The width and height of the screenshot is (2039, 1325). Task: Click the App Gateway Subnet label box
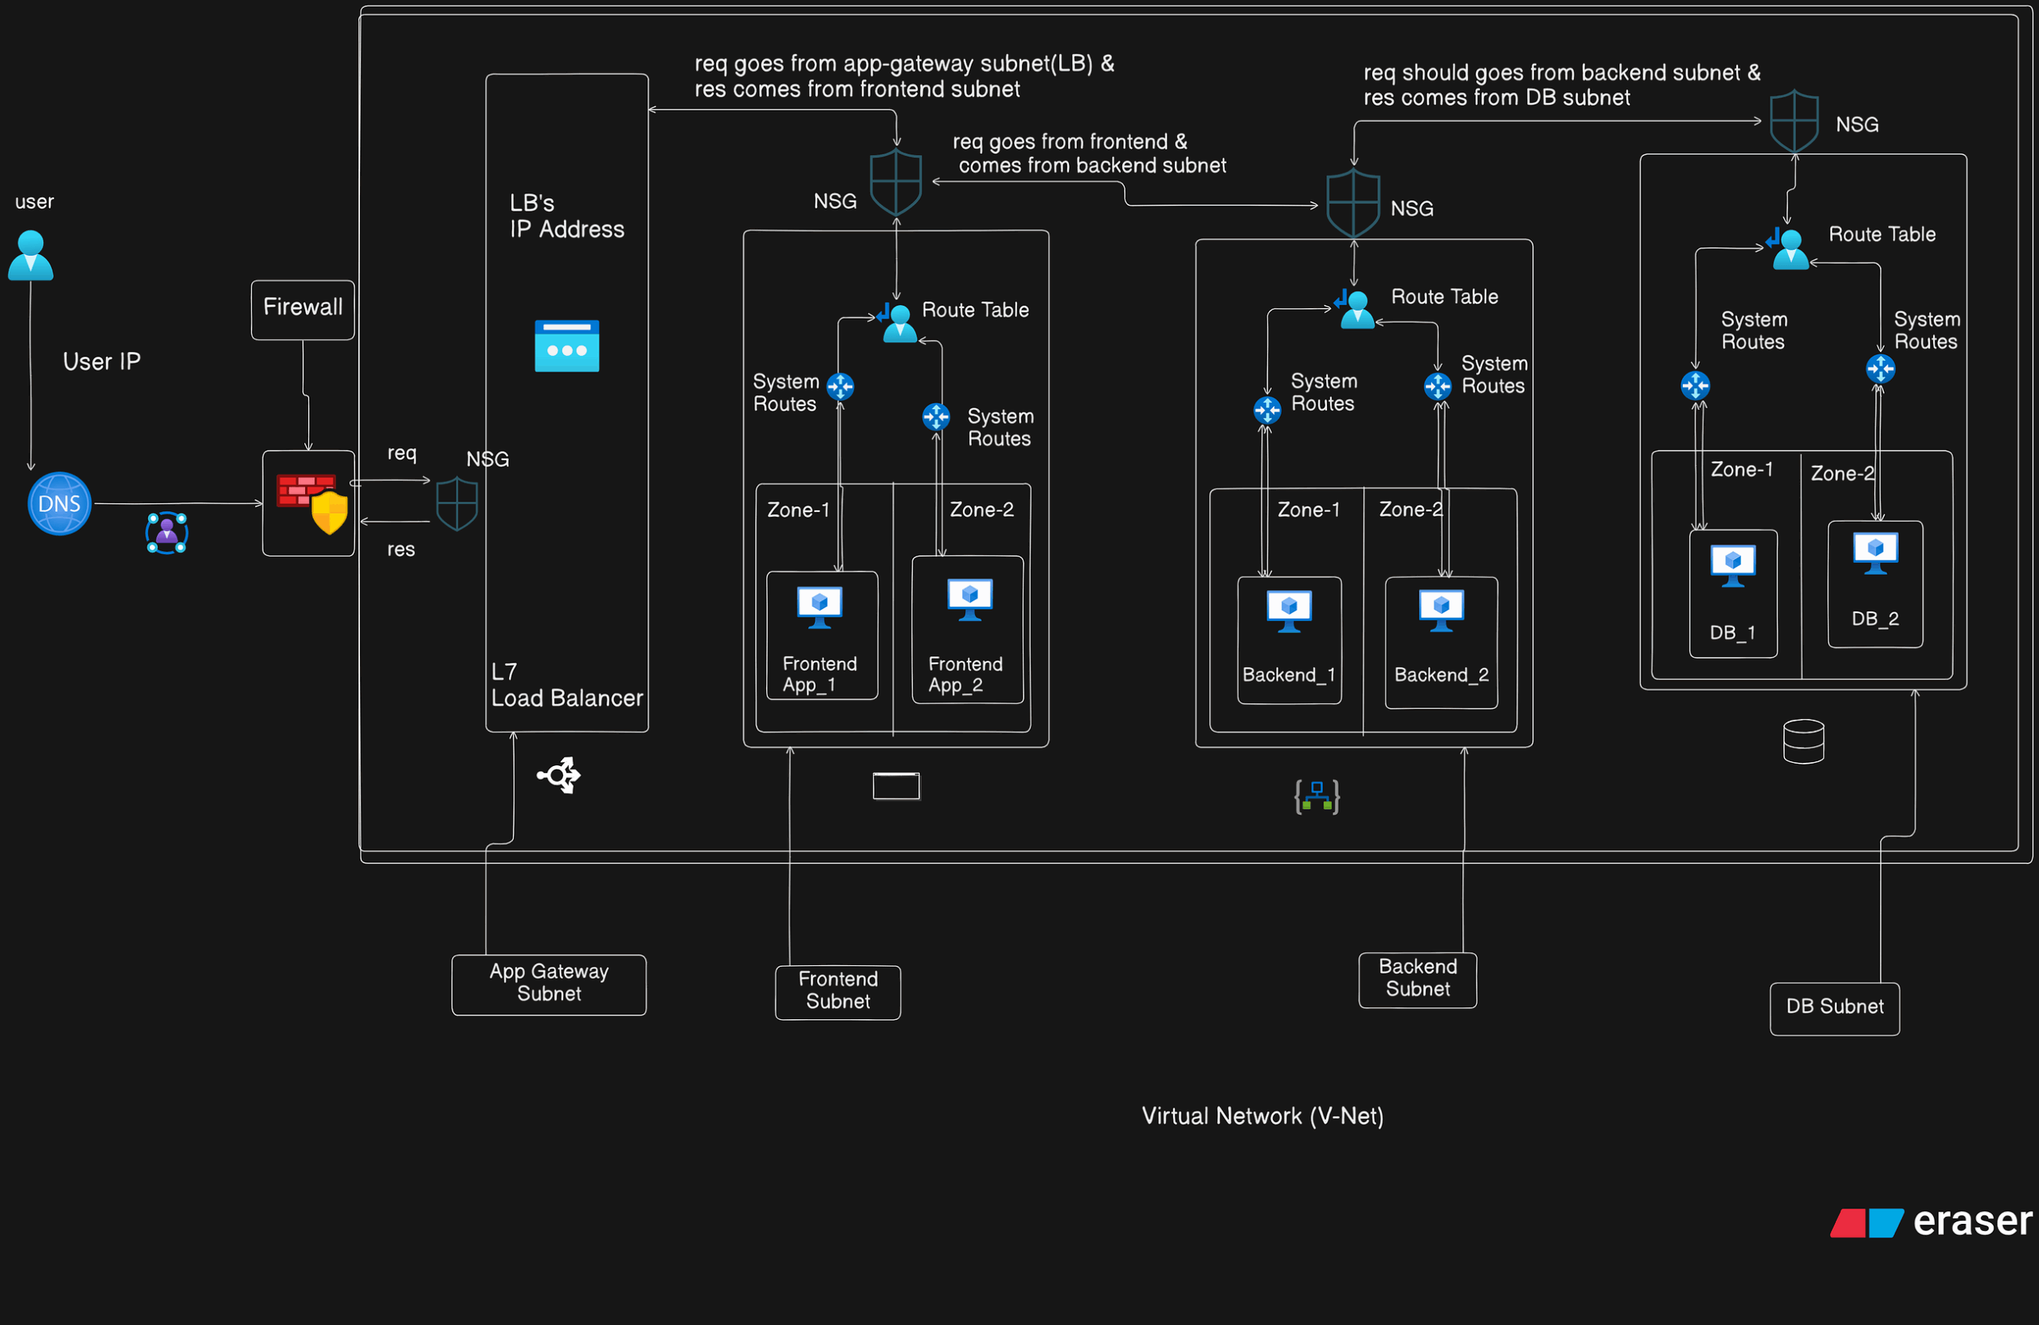click(549, 985)
